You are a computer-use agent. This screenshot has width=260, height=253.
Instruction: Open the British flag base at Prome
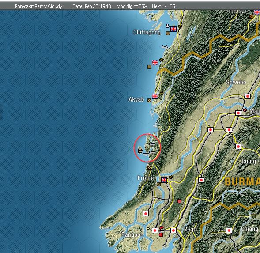click(164, 180)
